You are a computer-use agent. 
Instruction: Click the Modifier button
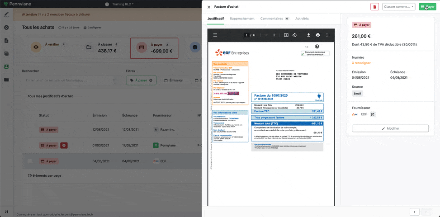(x=390, y=128)
